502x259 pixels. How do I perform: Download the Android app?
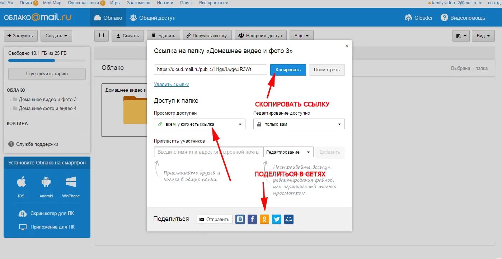coord(46,187)
